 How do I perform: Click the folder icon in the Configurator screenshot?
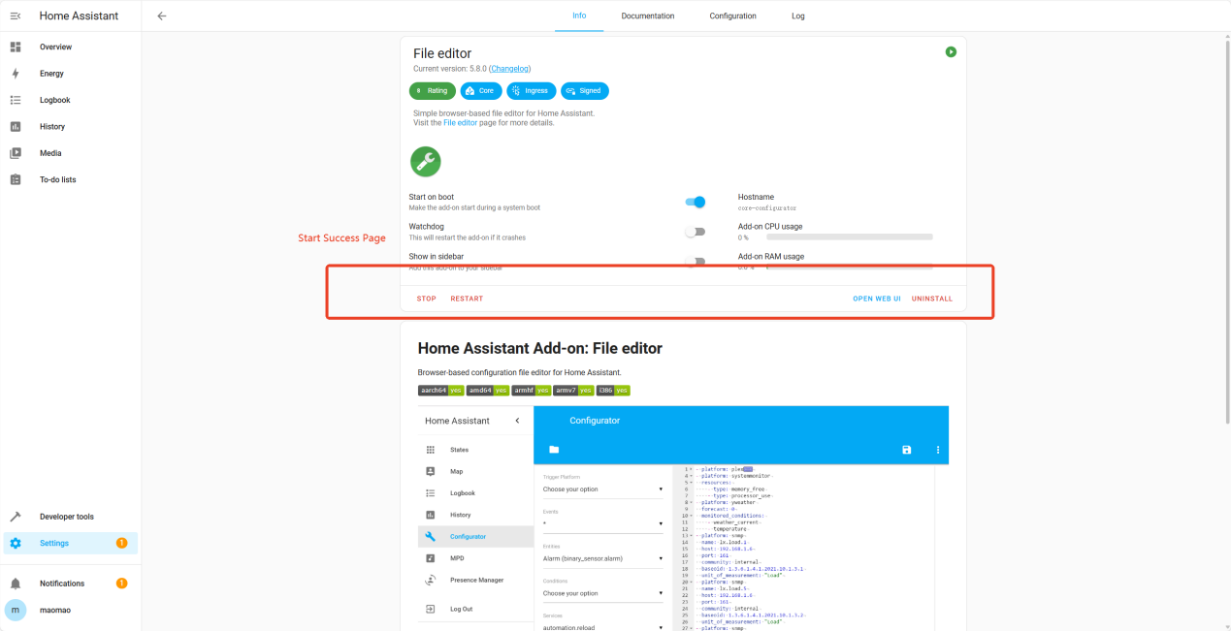(x=554, y=450)
